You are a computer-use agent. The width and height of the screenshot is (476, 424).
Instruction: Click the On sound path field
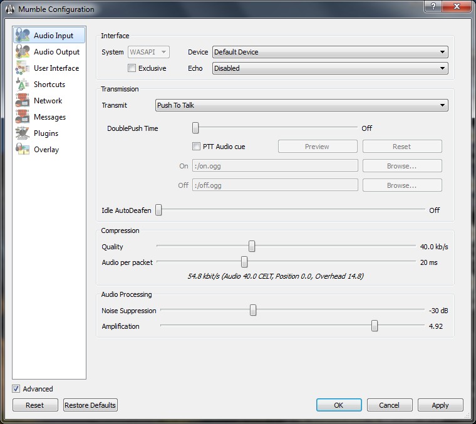tap(275, 166)
